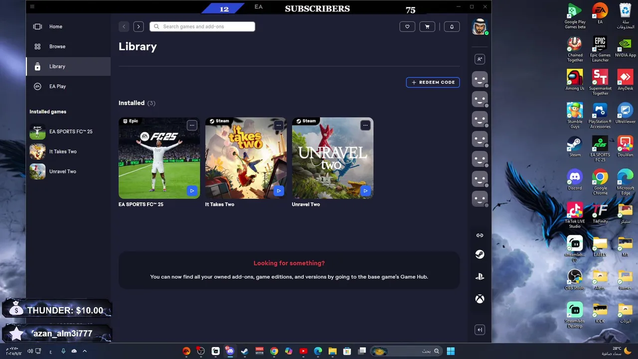Open EA Play in the sidebar
Image resolution: width=638 pixels, height=359 pixels.
click(x=68, y=86)
